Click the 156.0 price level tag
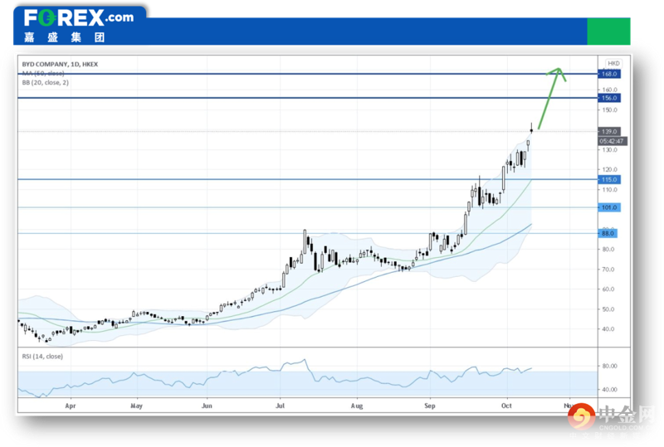 coord(609,98)
